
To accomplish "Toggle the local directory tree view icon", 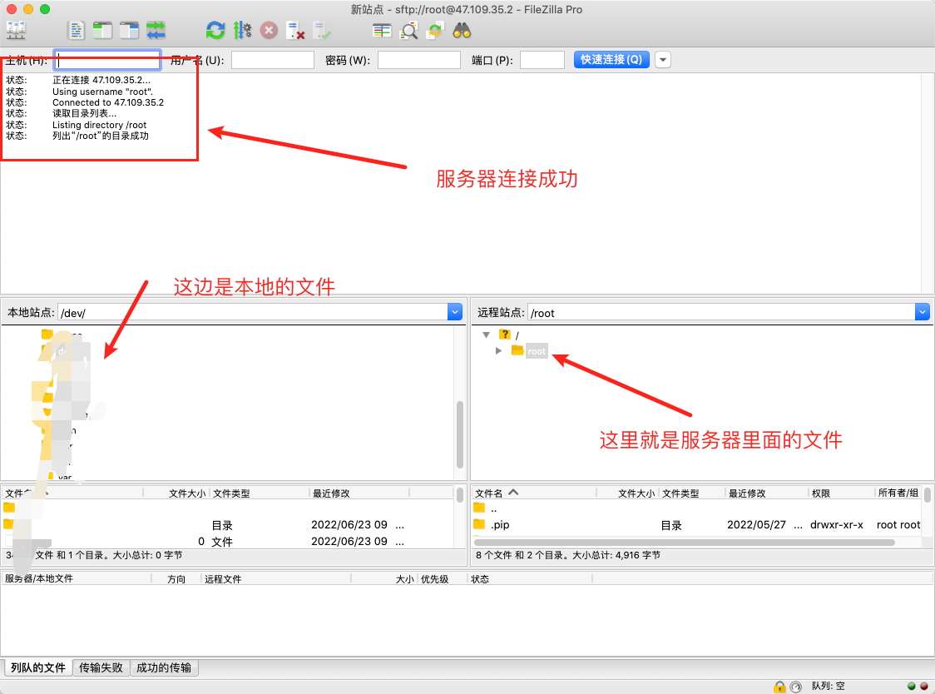I will click(x=102, y=30).
